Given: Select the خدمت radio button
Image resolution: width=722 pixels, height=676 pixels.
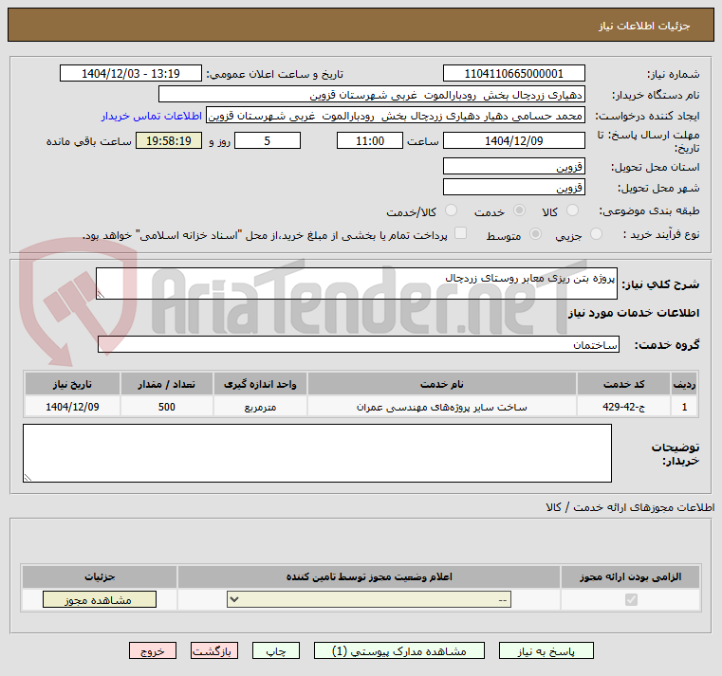Looking at the screenshot, I should tap(519, 210).
